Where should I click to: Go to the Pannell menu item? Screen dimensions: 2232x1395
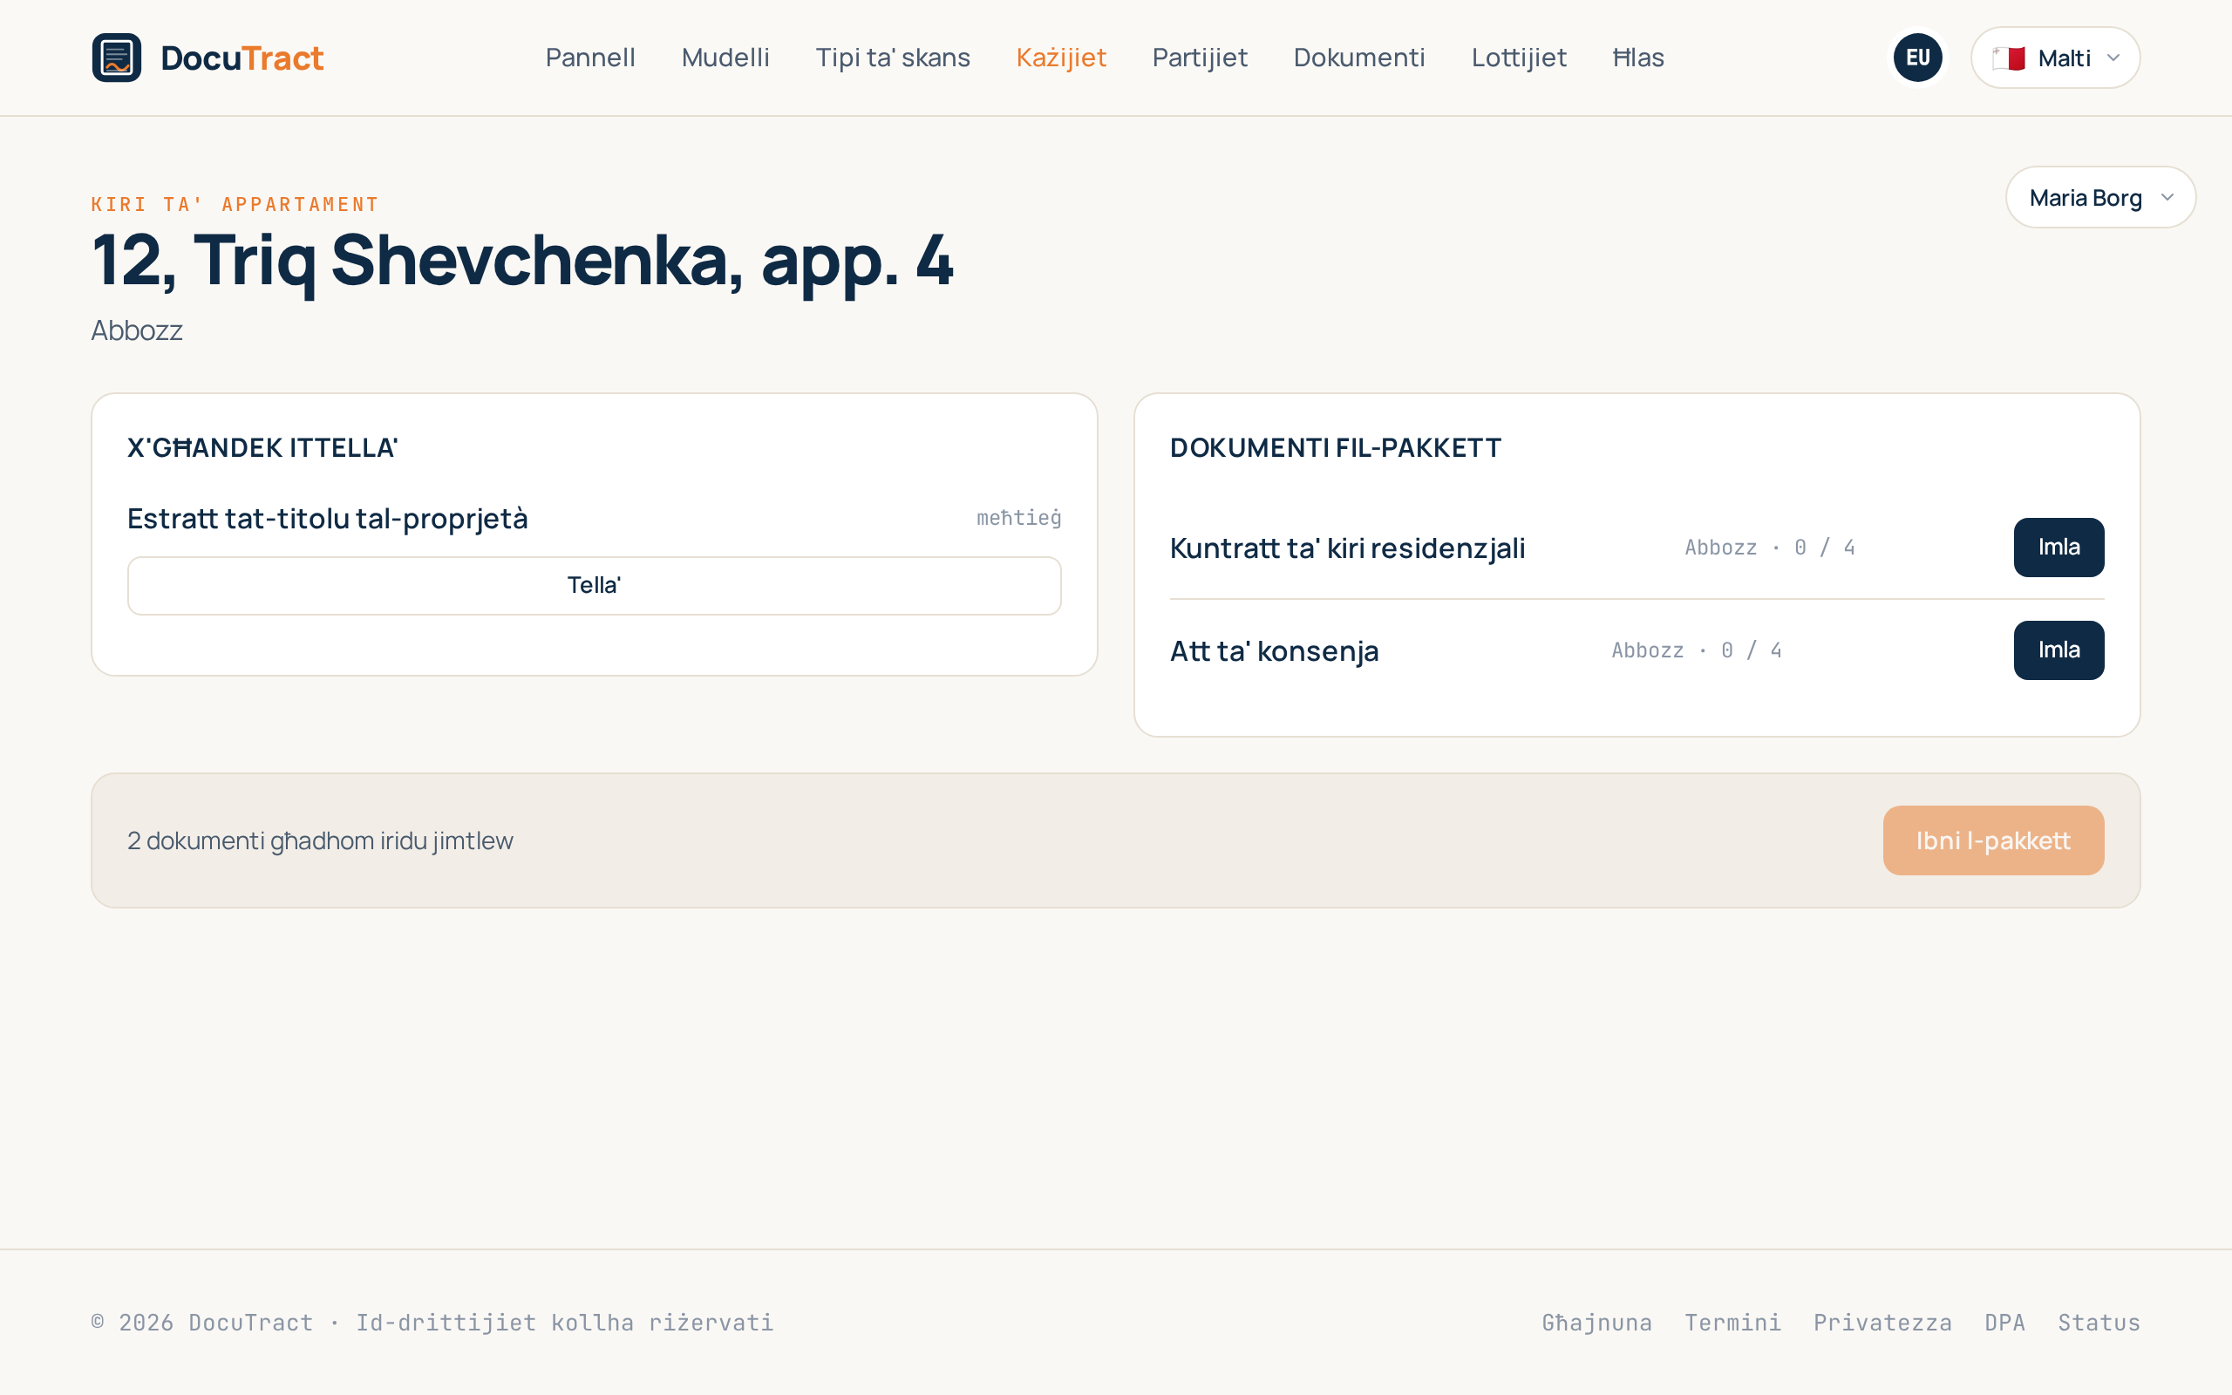pyautogui.click(x=590, y=58)
